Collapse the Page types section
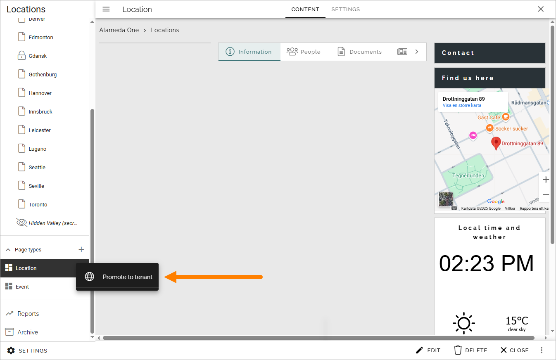 (8, 250)
